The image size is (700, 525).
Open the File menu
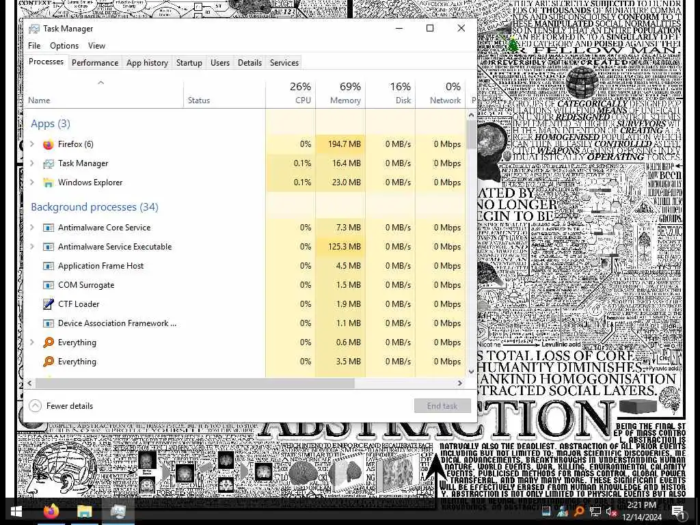point(34,46)
